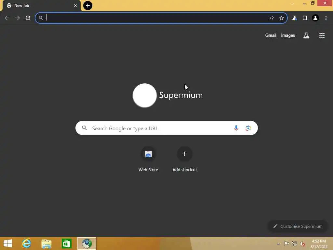Start voice search with the microphone
333x250 pixels.
click(236, 128)
